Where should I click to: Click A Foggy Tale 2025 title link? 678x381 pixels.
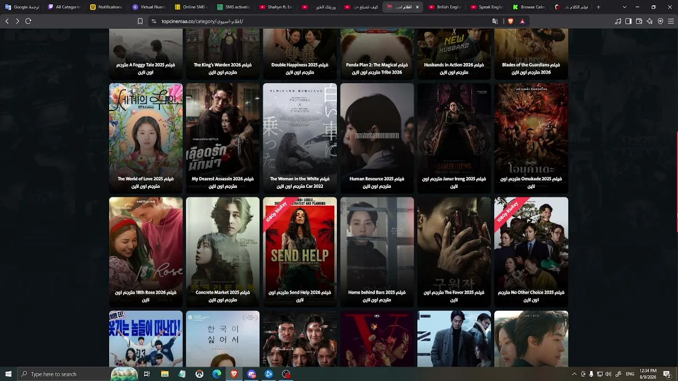click(x=146, y=68)
